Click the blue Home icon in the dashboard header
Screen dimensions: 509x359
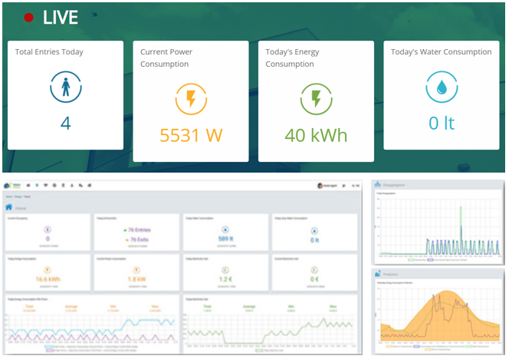[x=9, y=207]
